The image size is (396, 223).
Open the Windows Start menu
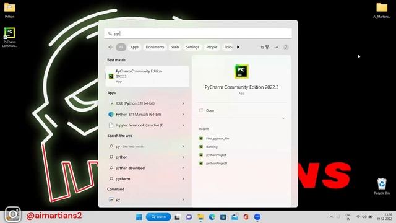[x=139, y=217]
